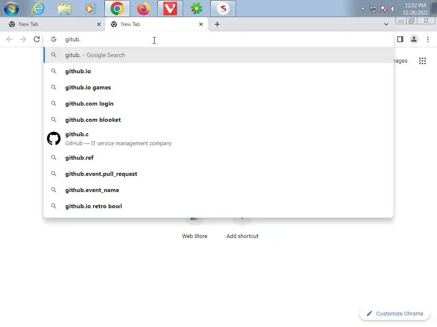Open Customize Chrome
This screenshot has height=327, width=437.
pos(395,314)
